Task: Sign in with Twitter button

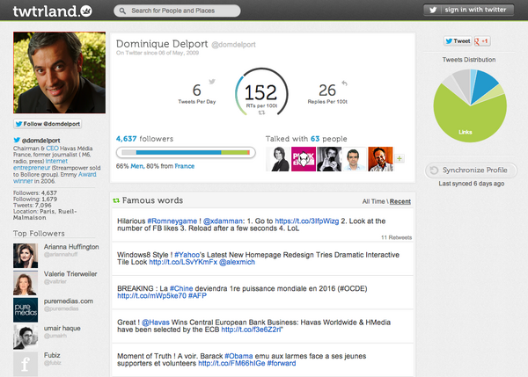Action: pos(468,10)
